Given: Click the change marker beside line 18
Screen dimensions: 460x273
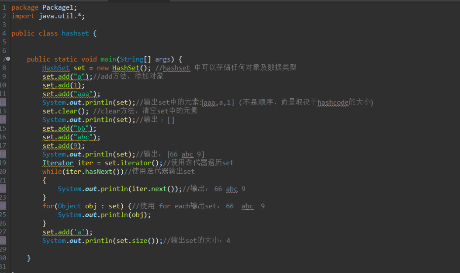Looking at the screenshot, I should 3,154.
